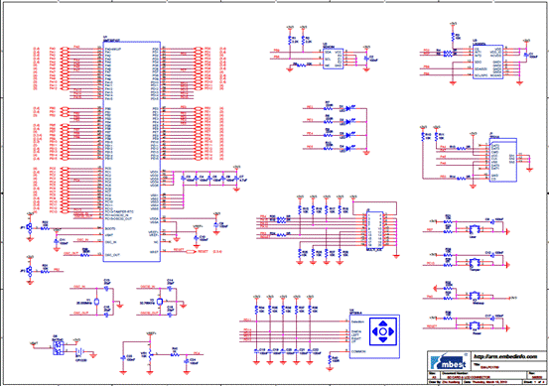
Task: Click the topmost LED diode symbol
Action: tap(347, 108)
